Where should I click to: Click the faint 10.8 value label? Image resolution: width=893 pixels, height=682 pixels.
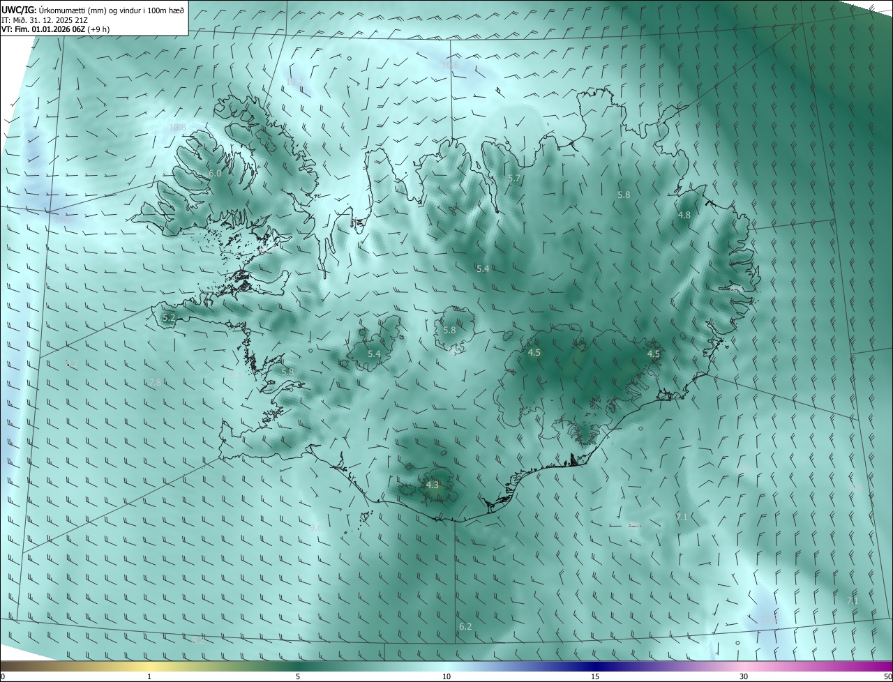(x=178, y=127)
